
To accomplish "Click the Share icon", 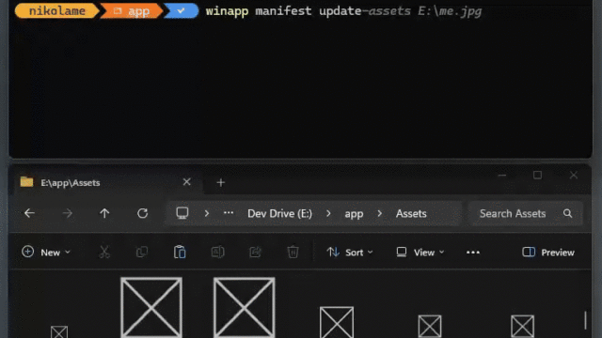I will [255, 253].
